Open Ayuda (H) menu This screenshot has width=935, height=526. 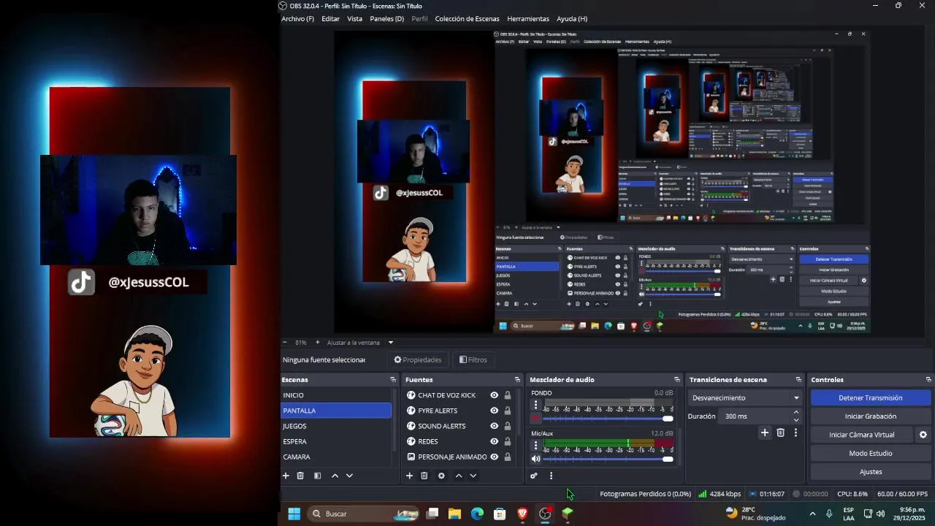click(571, 19)
